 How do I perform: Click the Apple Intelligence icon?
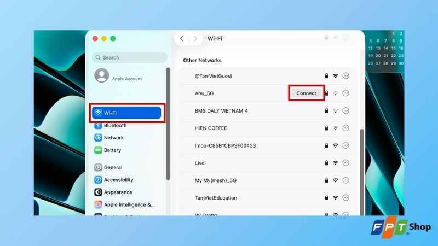98,204
